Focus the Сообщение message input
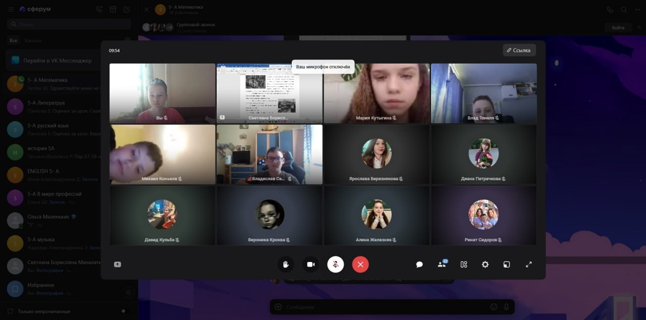646x320 pixels. (386, 307)
